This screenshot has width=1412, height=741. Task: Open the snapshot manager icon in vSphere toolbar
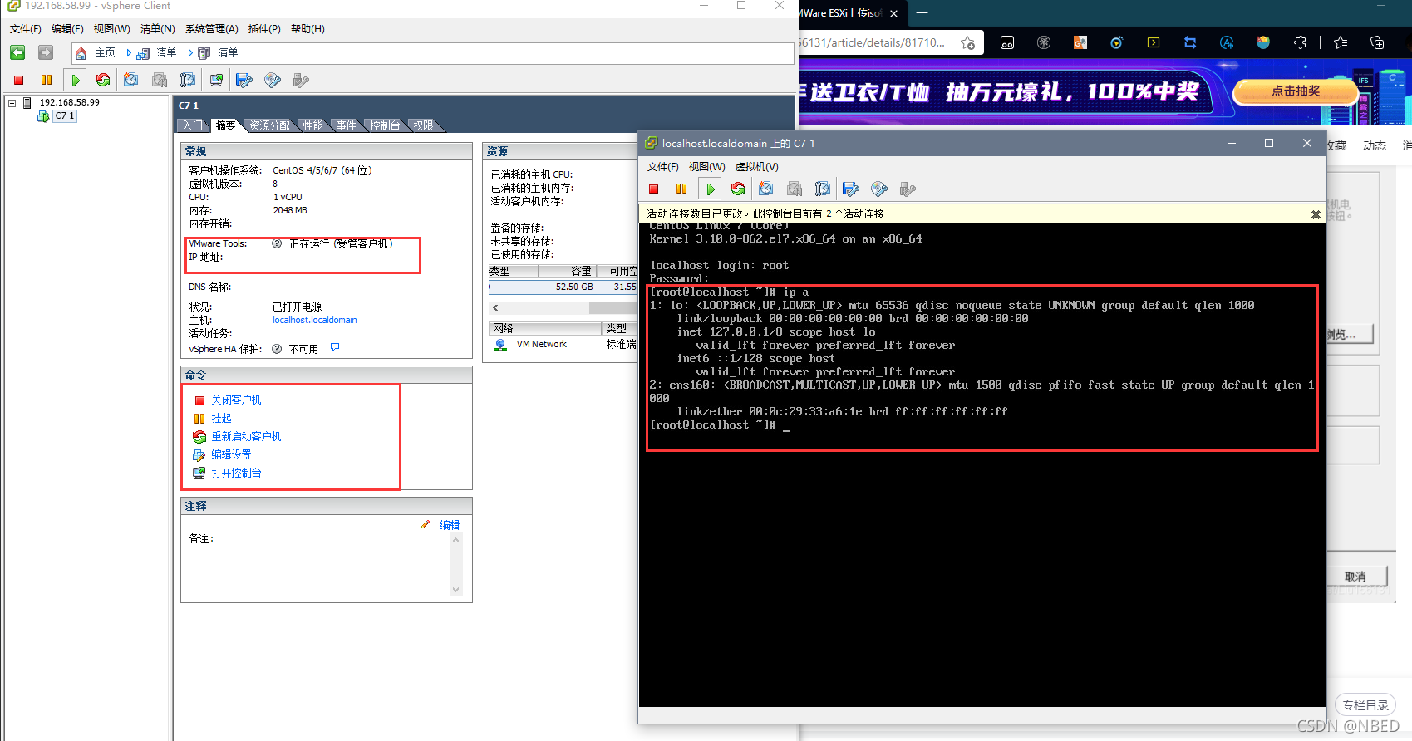(188, 80)
